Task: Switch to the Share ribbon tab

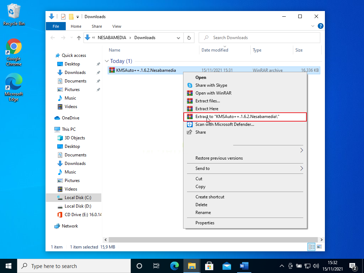Action: [97, 26]
